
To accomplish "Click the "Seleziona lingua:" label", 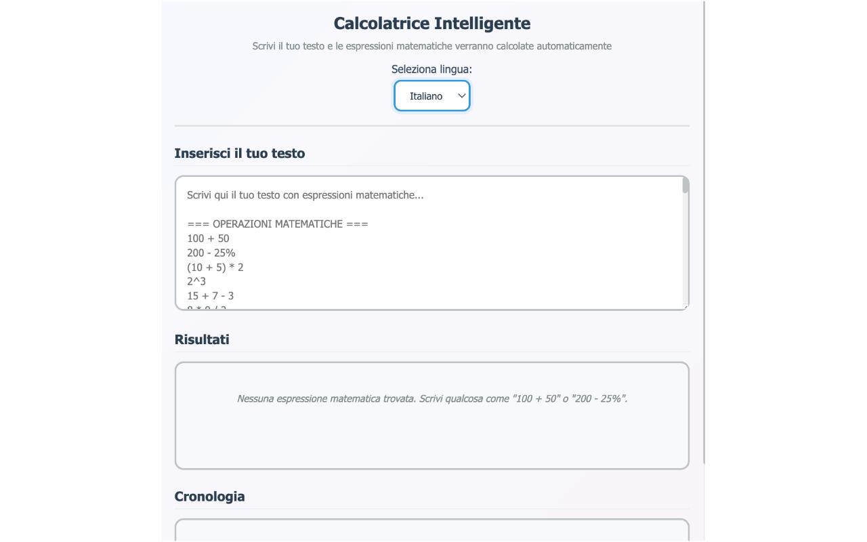I will point(431,69).
